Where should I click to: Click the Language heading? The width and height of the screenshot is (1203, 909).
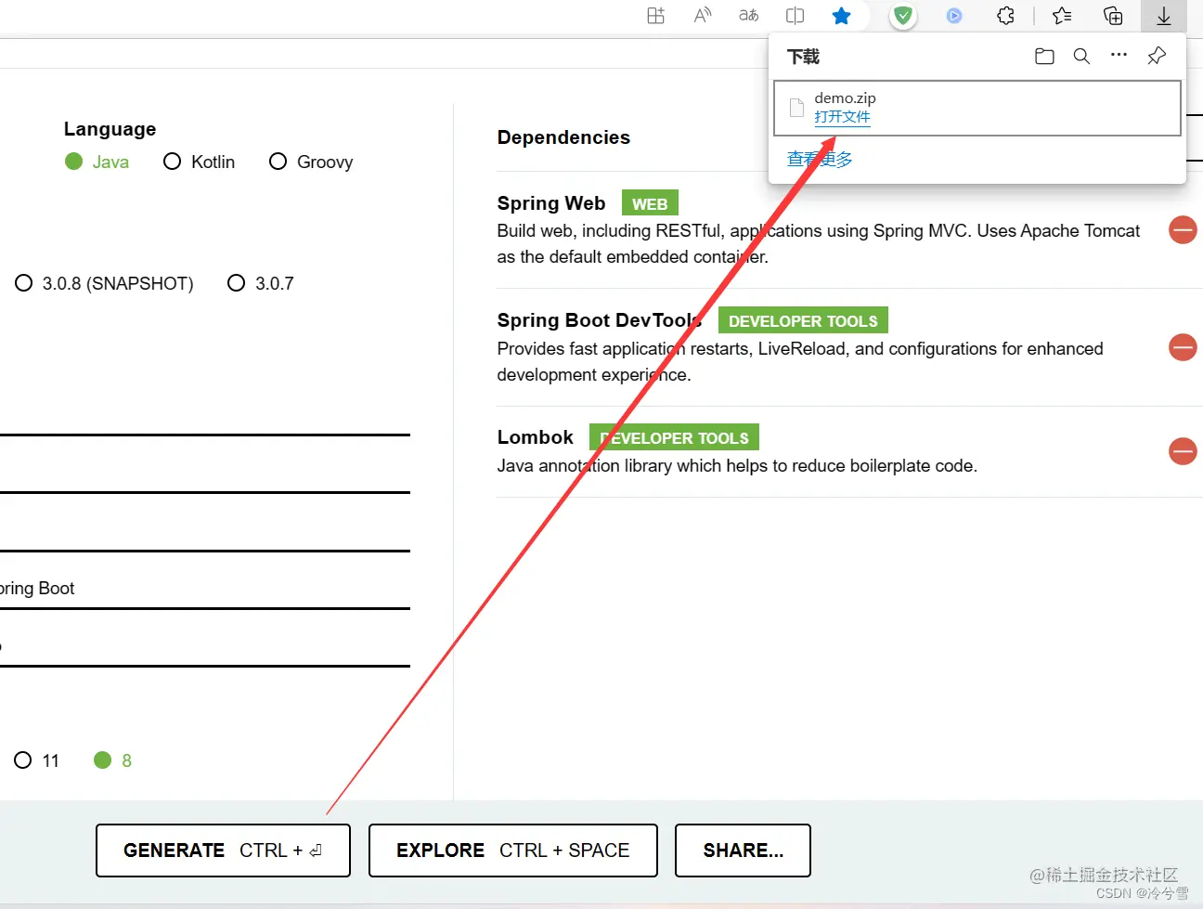[x=110, y=129]
